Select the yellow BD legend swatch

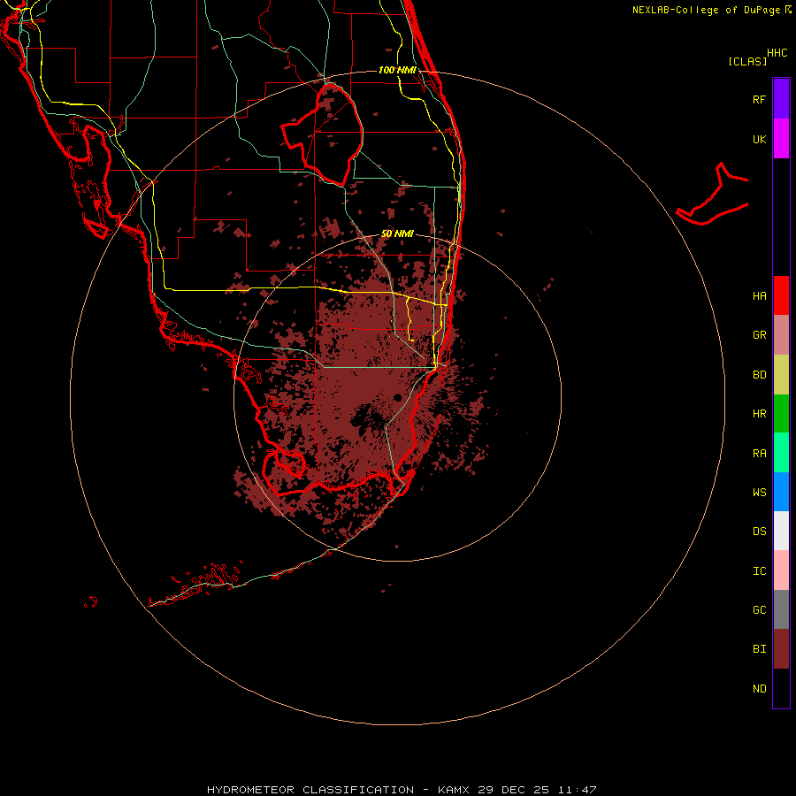[x=781, y=375]
